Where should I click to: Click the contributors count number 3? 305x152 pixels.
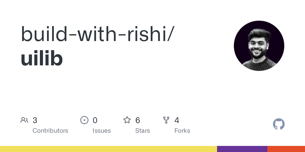(x=35, y=120)
